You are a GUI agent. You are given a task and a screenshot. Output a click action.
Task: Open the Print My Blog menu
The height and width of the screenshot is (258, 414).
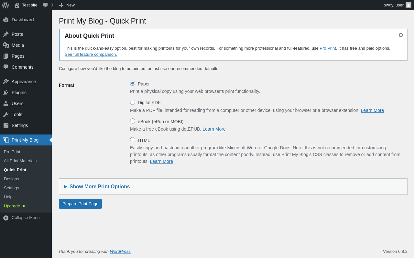pyautogui.click(x=26, y=140)
